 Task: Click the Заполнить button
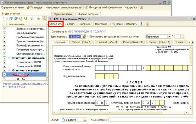pos(56,24)
